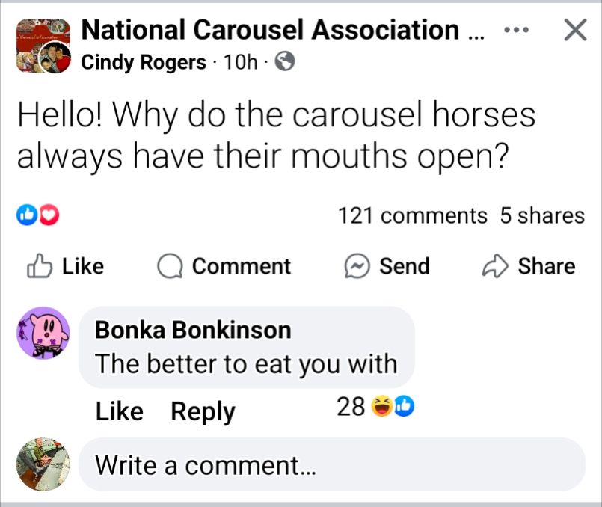
Task: View the 121 comments
Action: click(x=412, y=216)
